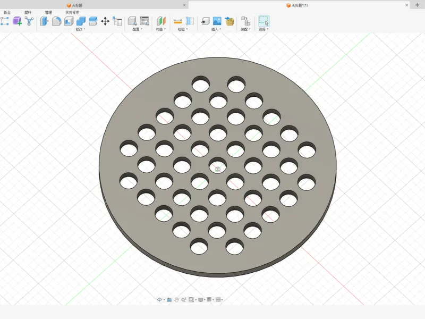Click the Zoom Window fit icon
This screenshot has height=319, width=425.
tap(191, 299)
